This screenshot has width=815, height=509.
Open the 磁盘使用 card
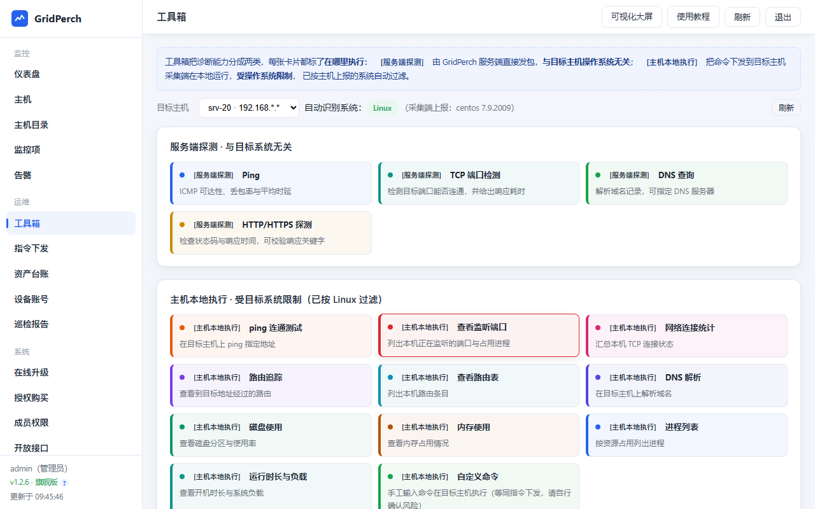pos(271,435)
